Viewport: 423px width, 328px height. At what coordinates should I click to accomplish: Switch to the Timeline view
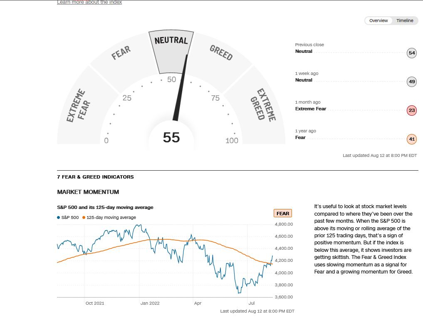(405, 20)
